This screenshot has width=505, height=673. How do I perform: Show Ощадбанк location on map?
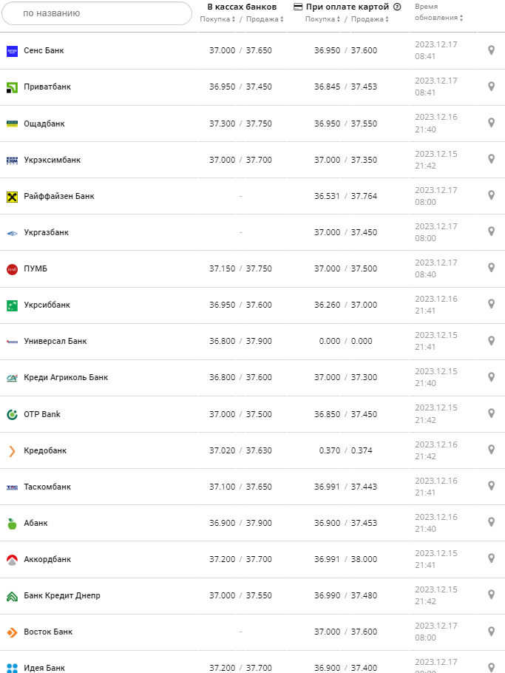click(491, 123)
